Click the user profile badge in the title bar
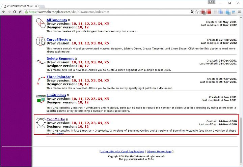 [211, 2]
